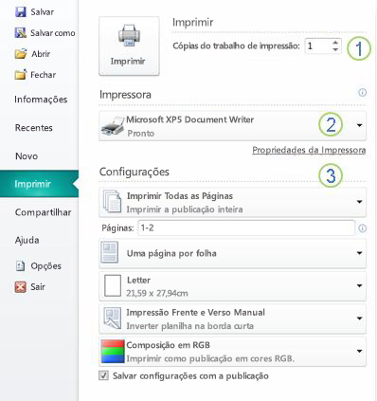The width and height of the screenshot is (377, 401).
Task: Click the 21,59 x 27,94cm text
Action: pos(157,293)
